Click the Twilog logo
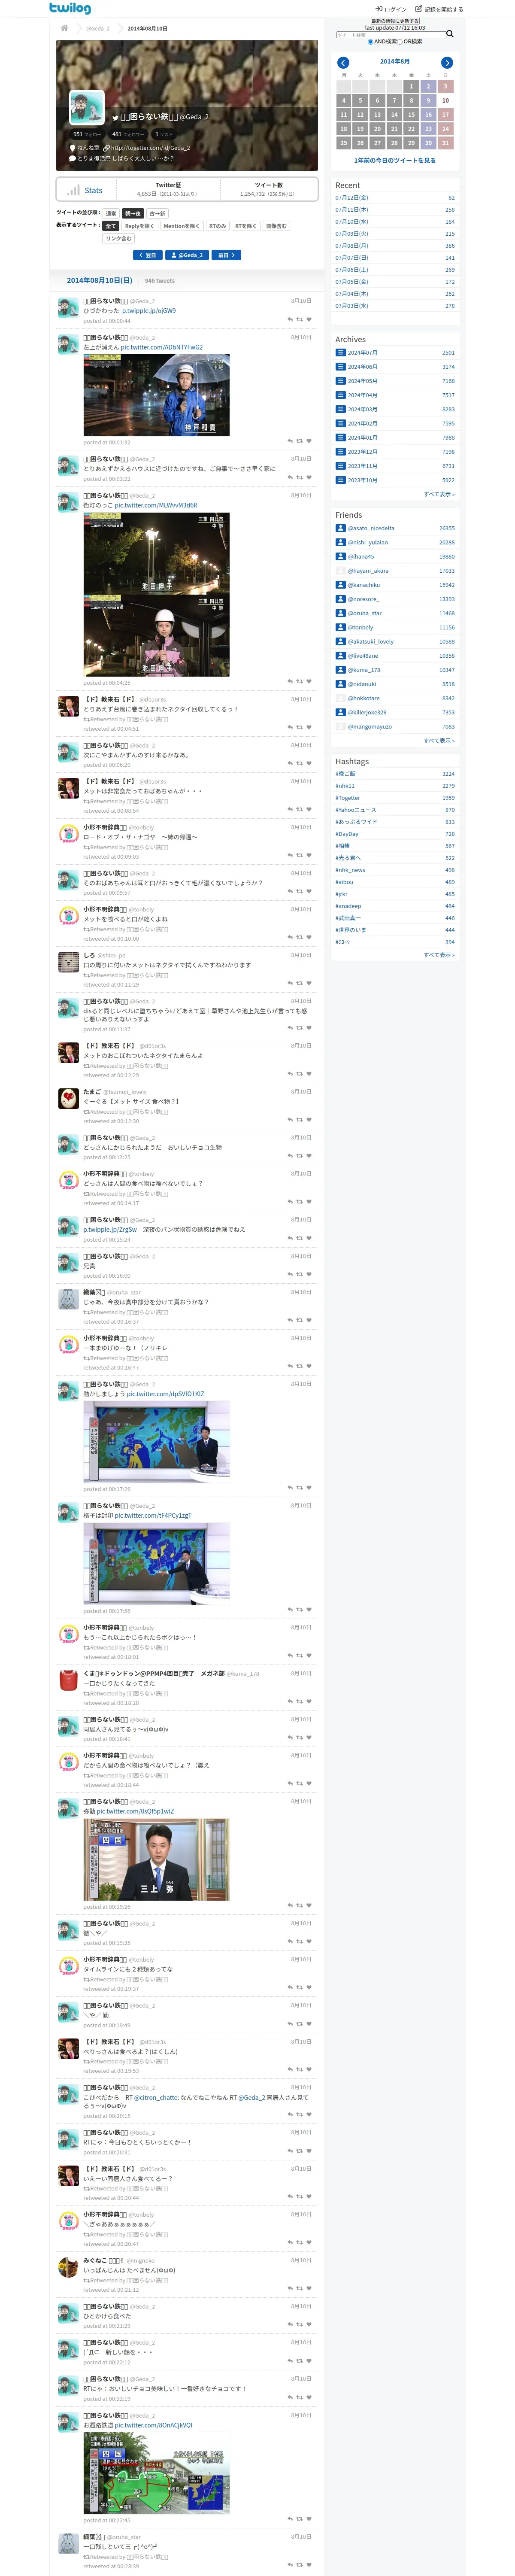This screenshot has height=2576, width=515. pos(70,8)
